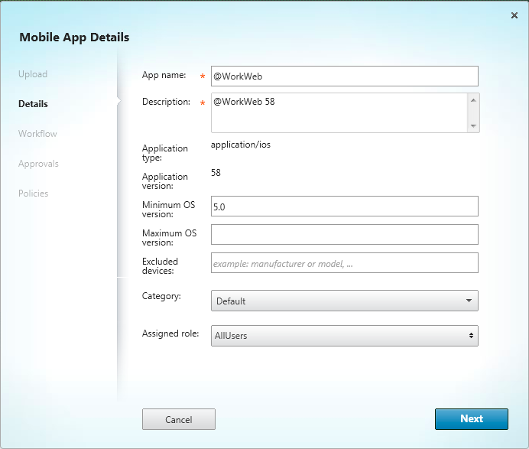Click the Description scrollbar down arrow
This screenshot has height=449, width=529.
click(473, 125)
